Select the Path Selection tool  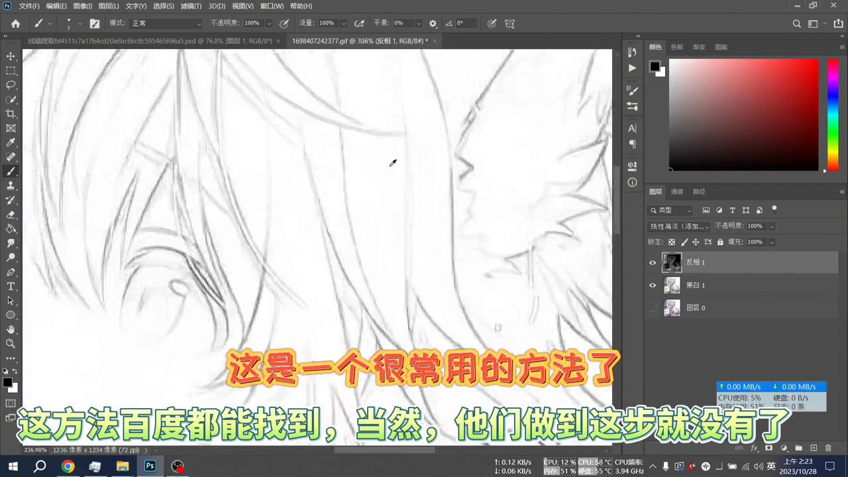tap(11, 301)
